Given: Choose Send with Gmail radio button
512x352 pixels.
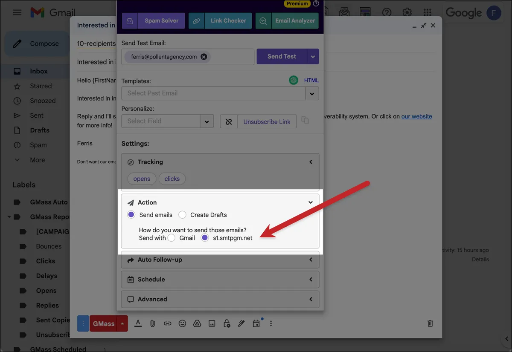Looking at the screenshot, I should (172, 238).
